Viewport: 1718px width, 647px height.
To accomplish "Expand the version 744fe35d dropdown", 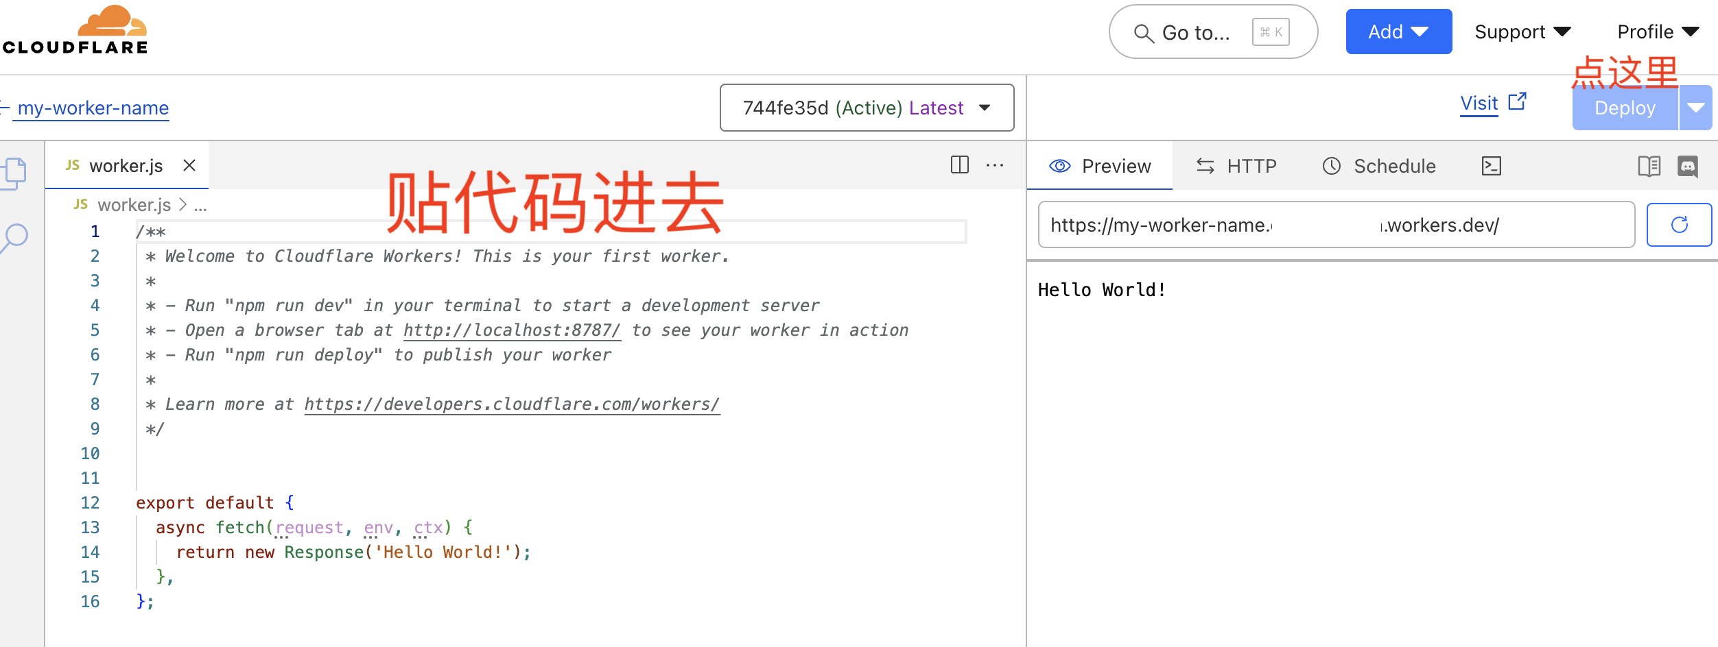I will [x=867, y=108].
